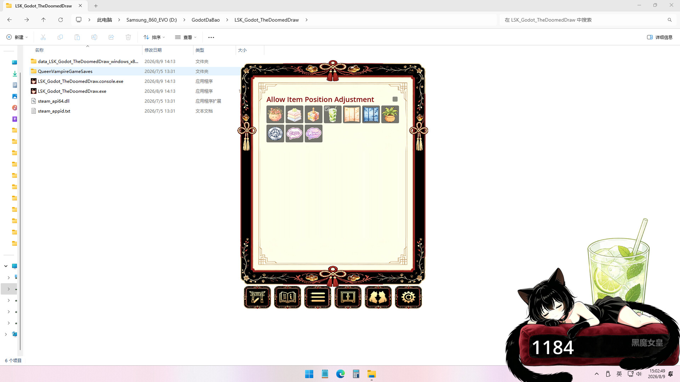The height and width of the screenshot is (382, 680).
Task: Uncheck the mojito item's small checkmark
Action: click(327, 109)
